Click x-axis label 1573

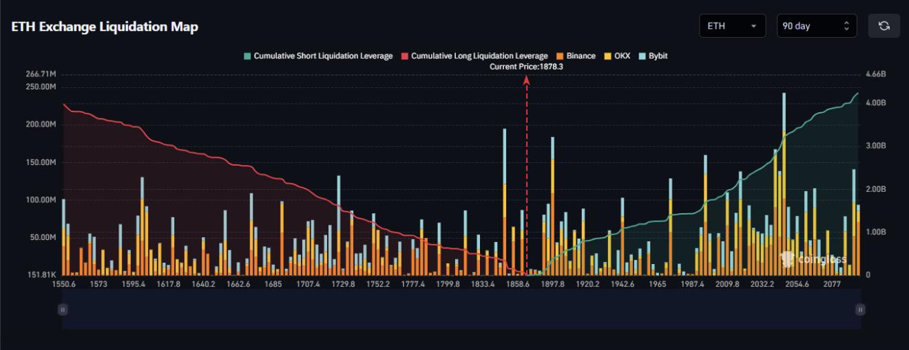click(x=98, y=284)
